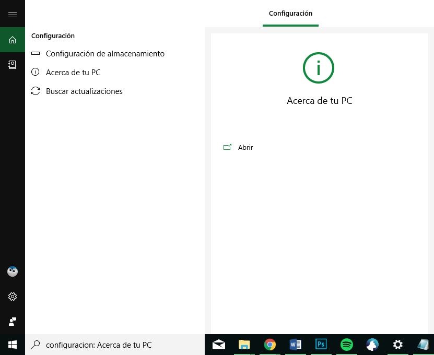Open Microsoft Word from the taskbar
The width and height of the screenshot is (434, 355).
tap(295, 345)
